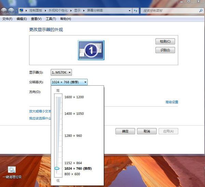
Task: Maximize the screen resolution window
Action: click(189, 2)
